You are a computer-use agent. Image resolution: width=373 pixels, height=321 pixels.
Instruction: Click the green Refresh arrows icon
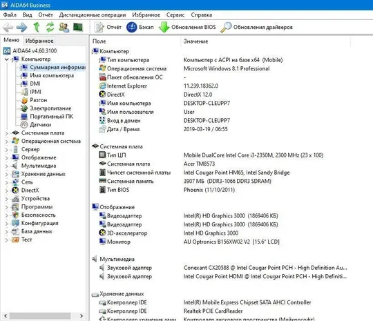50,27
